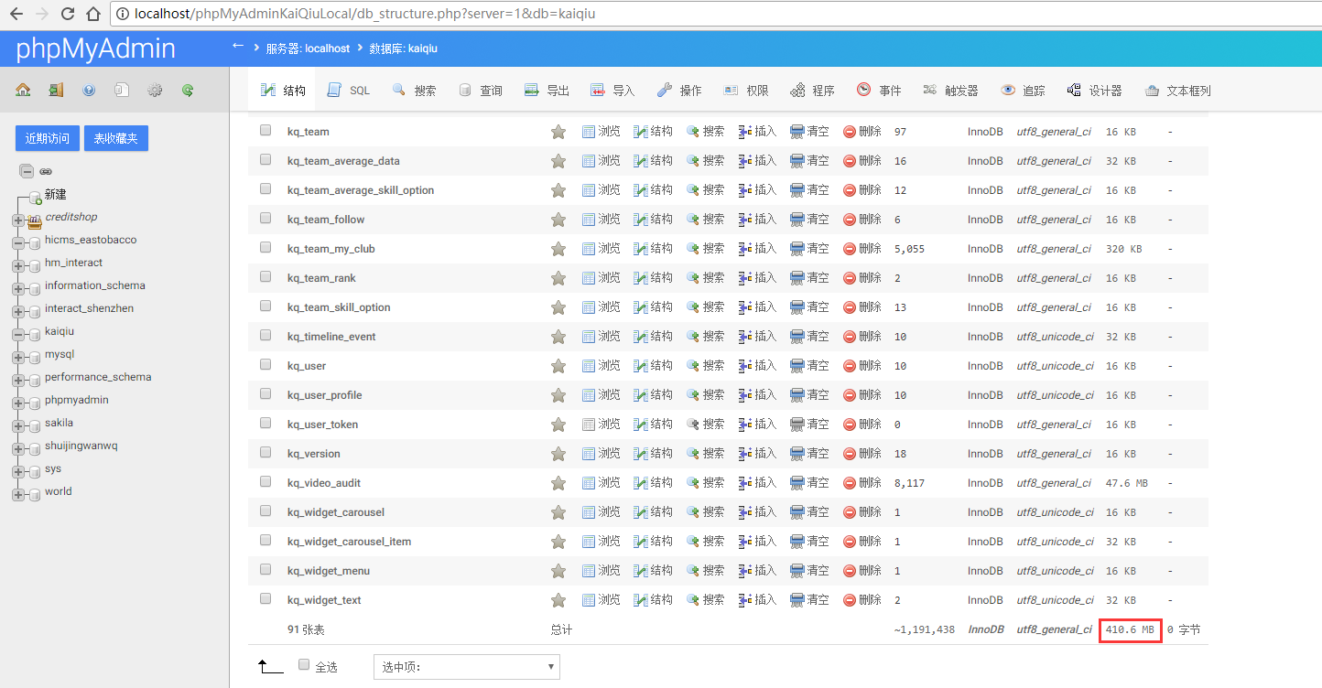The width and height of the screenshot is (1322, 688).
Task: Check the kq_team_rank row checkbox
Action: pyautogui.click(x=265, y=277)
